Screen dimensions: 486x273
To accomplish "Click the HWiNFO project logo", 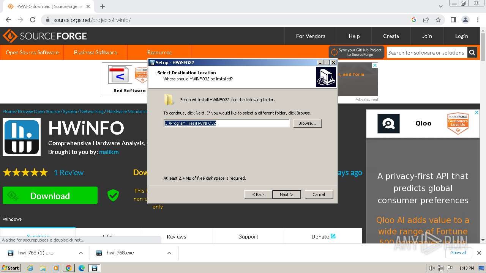I will click(x=22, y=137).
